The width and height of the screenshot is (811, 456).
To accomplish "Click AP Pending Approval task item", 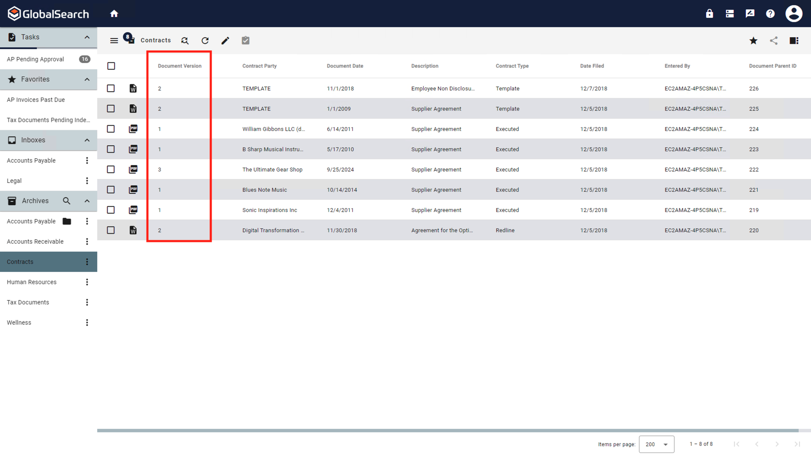I will [x=35, y=59].
